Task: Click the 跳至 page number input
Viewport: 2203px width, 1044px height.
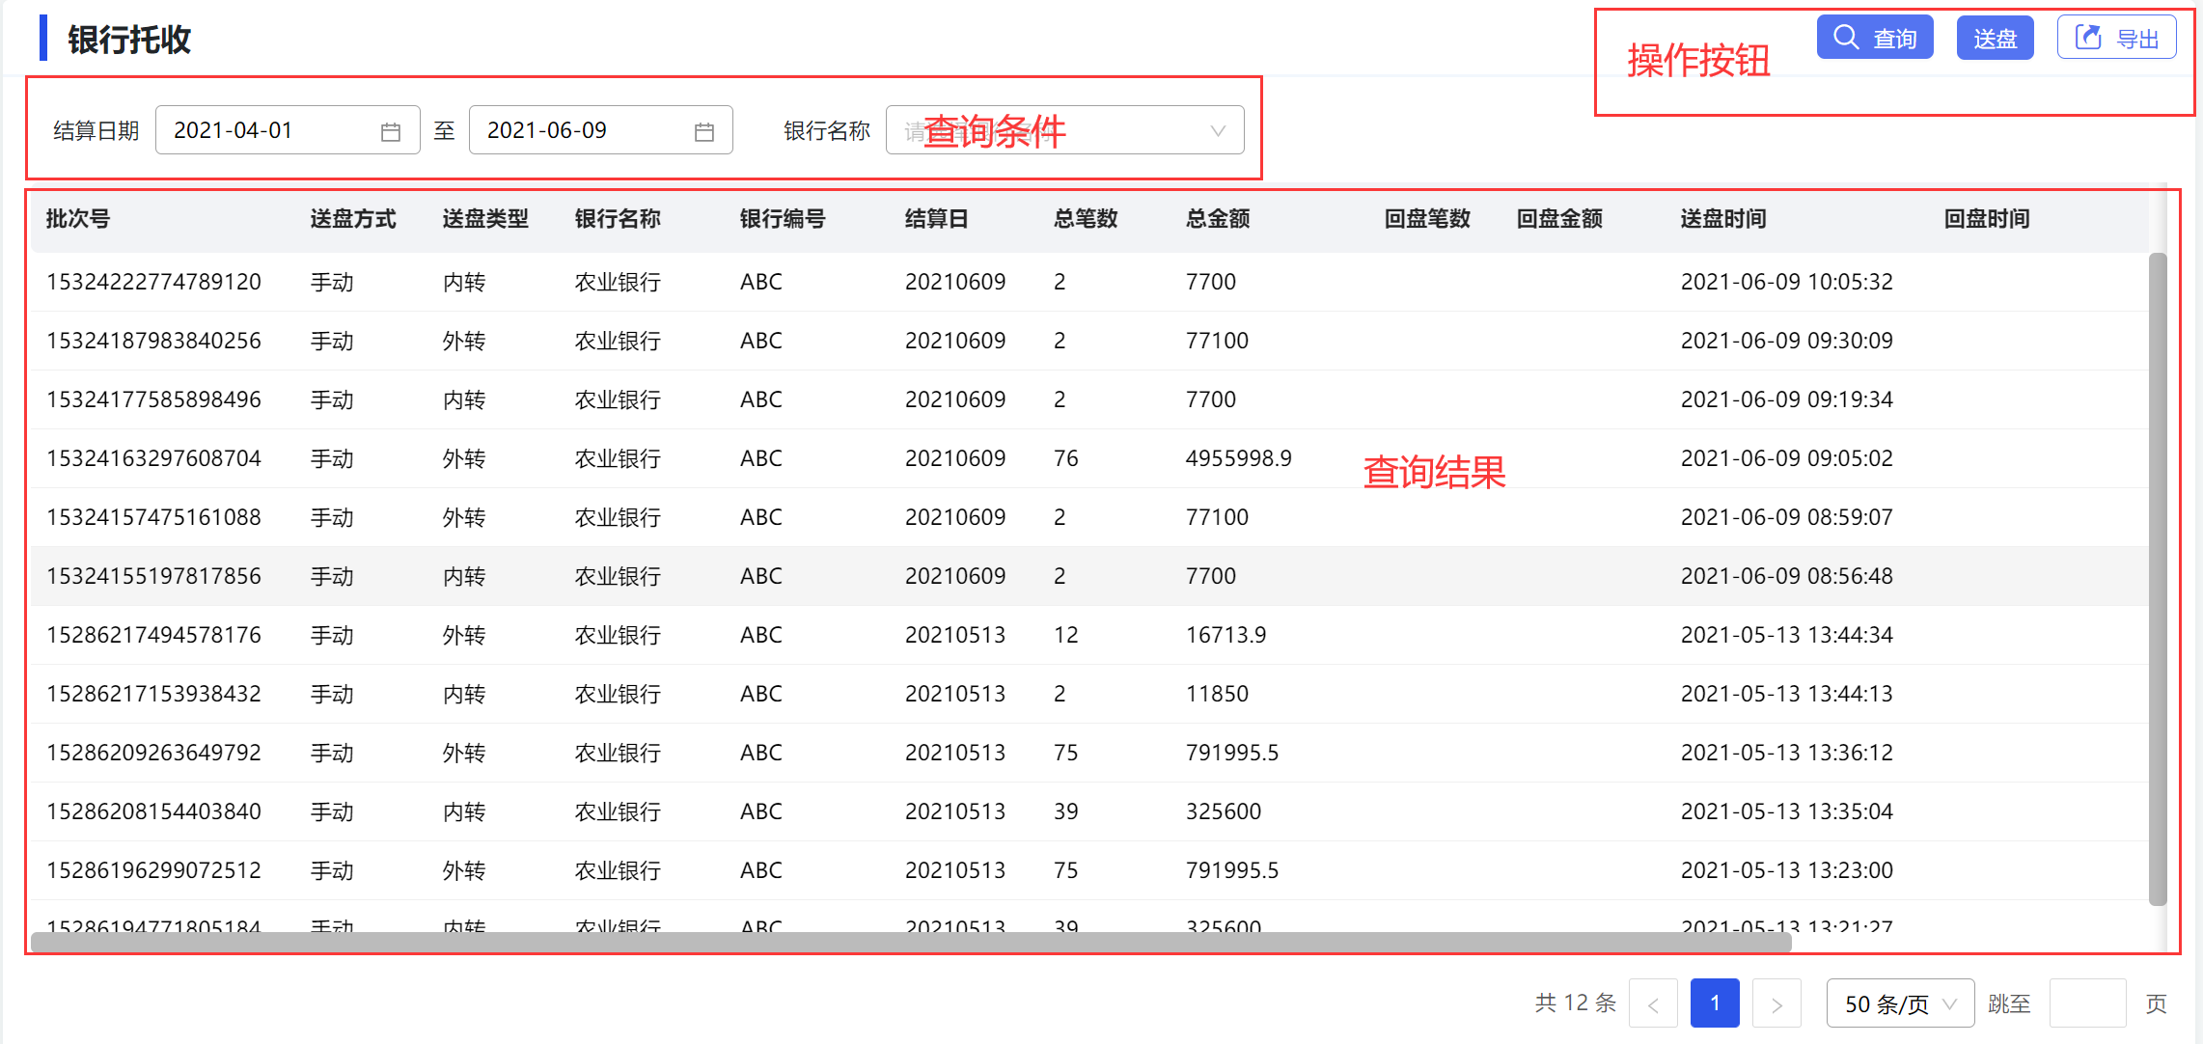Action: (2087, 1003)
